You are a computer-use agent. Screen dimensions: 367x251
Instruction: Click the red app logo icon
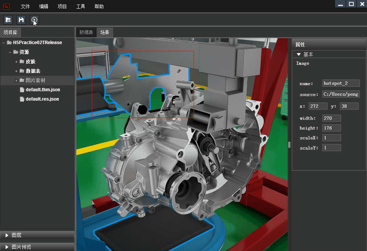coord(6,6)
